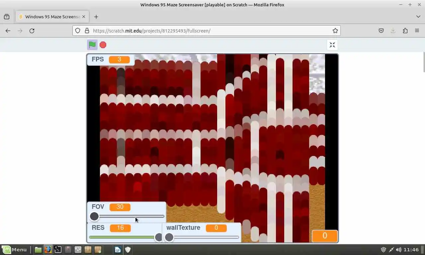Viewport: 425px width, 255px height.
Task: Open the Firefox extensions menu
Action: (405, 31)
